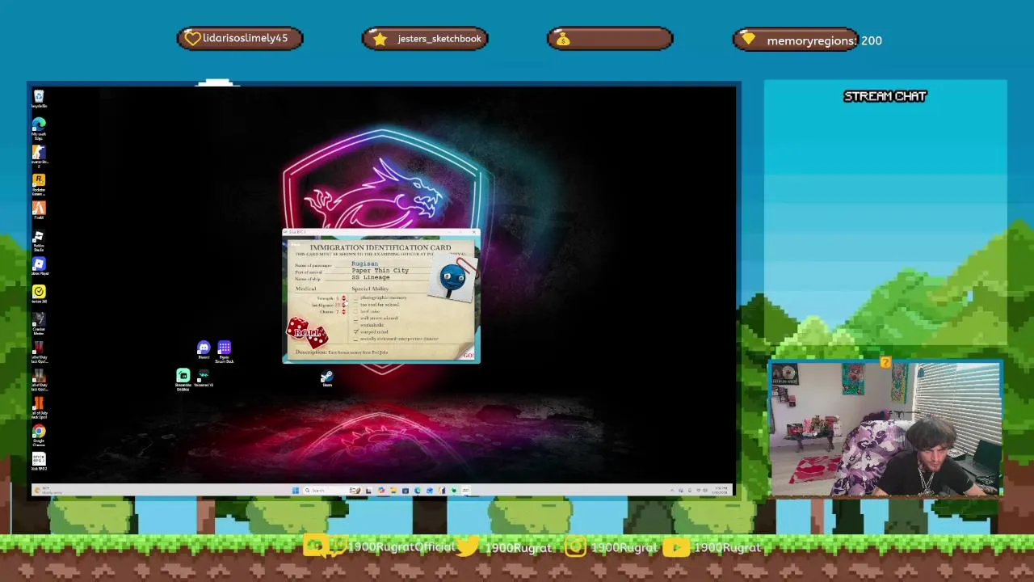Launch Microsoft Edge from the desktop
Image resolution: width=1034 pixels, height=582 pixels.
coord(39,128)
